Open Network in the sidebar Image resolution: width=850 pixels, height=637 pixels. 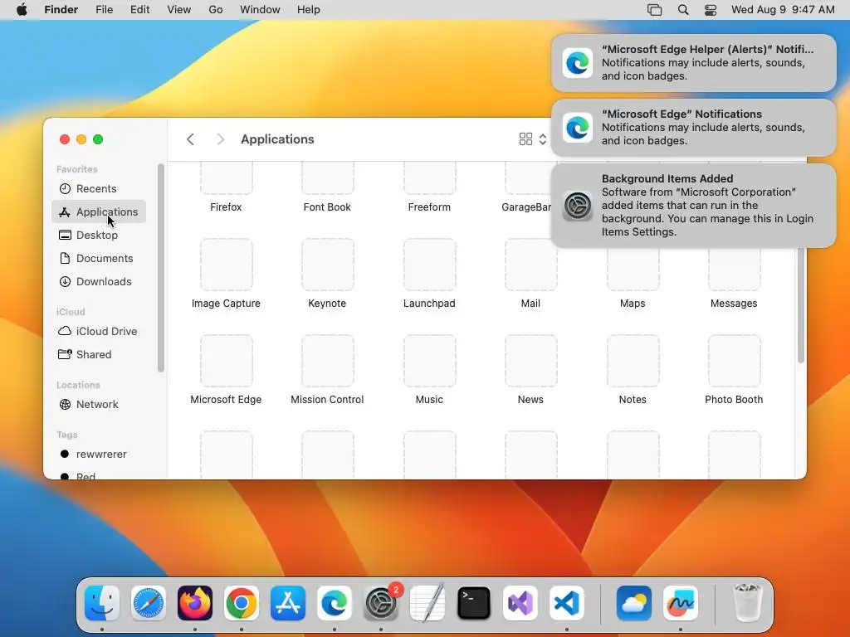(99, 404)
